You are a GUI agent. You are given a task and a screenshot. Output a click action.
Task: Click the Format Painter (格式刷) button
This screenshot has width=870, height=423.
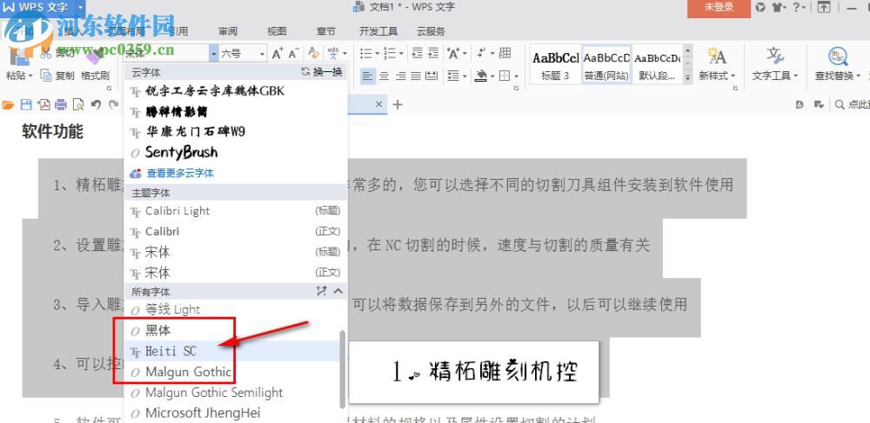tap(95, 76)
